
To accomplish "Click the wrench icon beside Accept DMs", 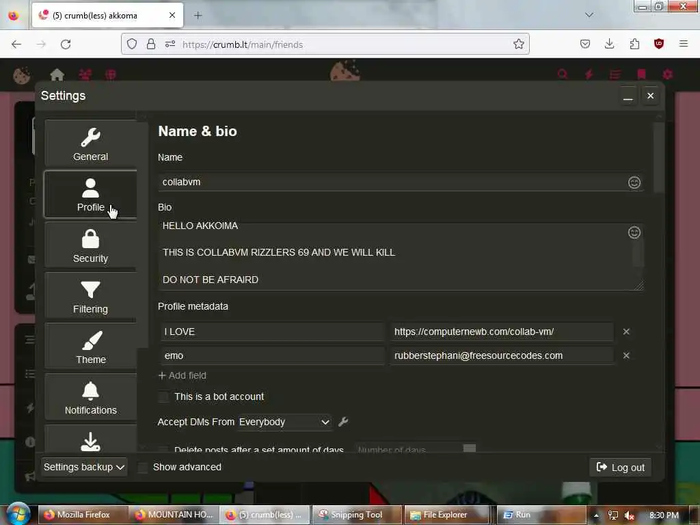I will (343, 422).
